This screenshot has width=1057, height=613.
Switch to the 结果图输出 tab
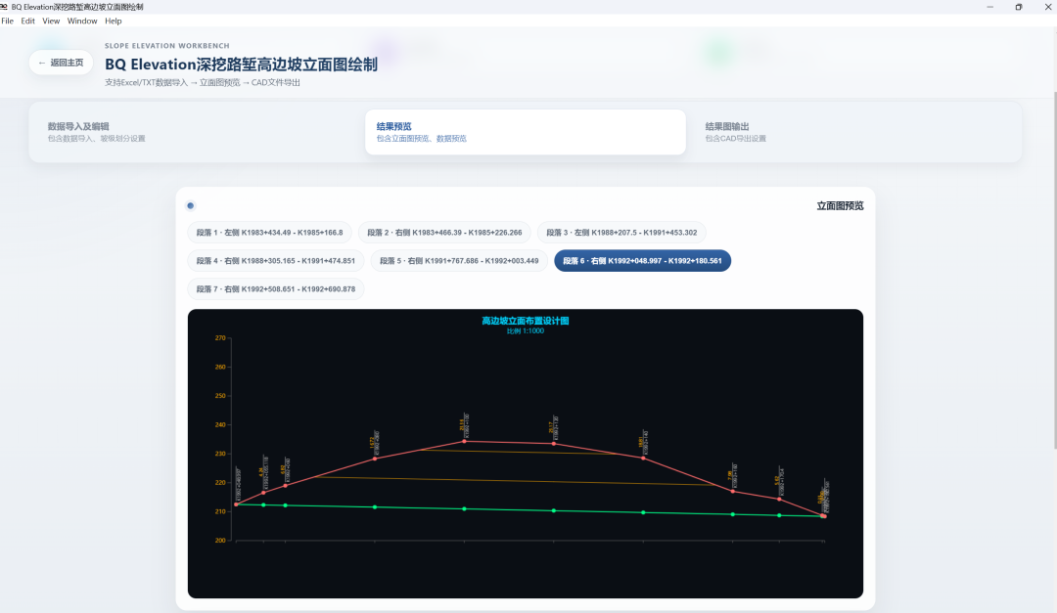point(854,132)
